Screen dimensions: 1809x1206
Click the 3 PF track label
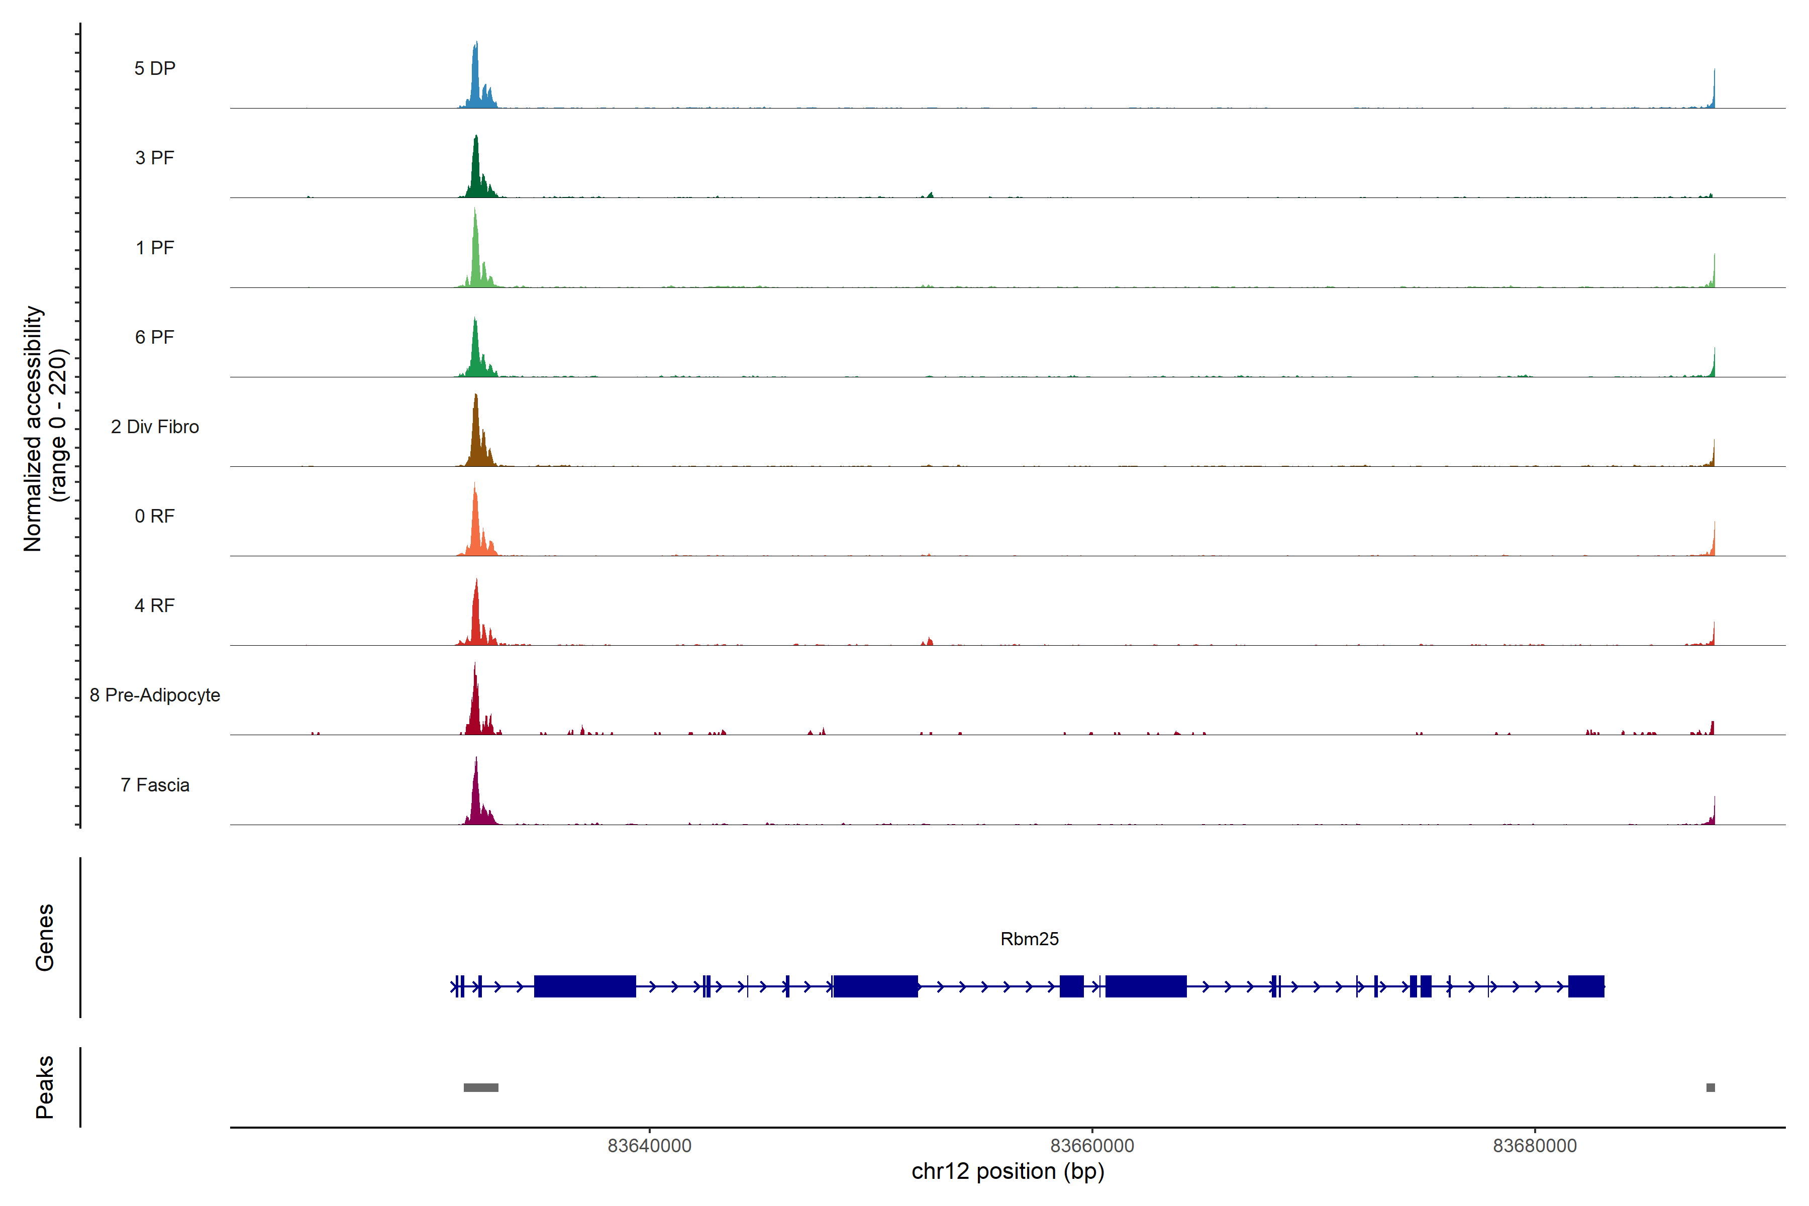155,158
